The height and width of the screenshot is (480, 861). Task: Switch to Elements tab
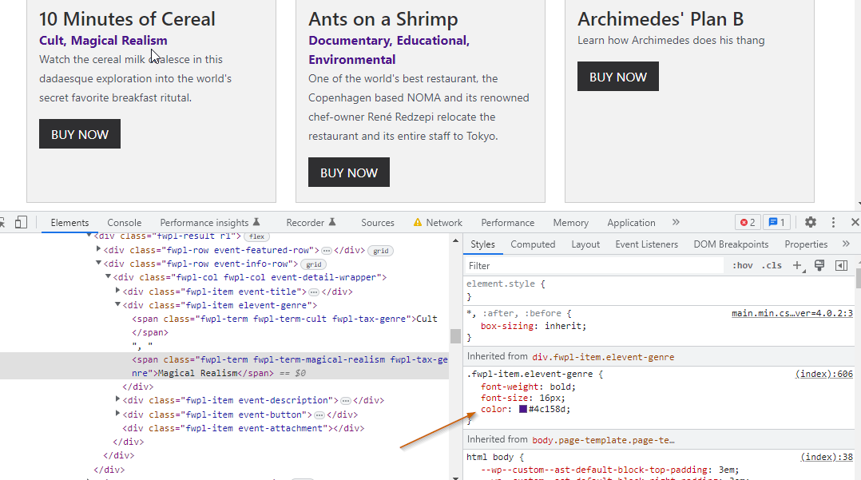69,222
